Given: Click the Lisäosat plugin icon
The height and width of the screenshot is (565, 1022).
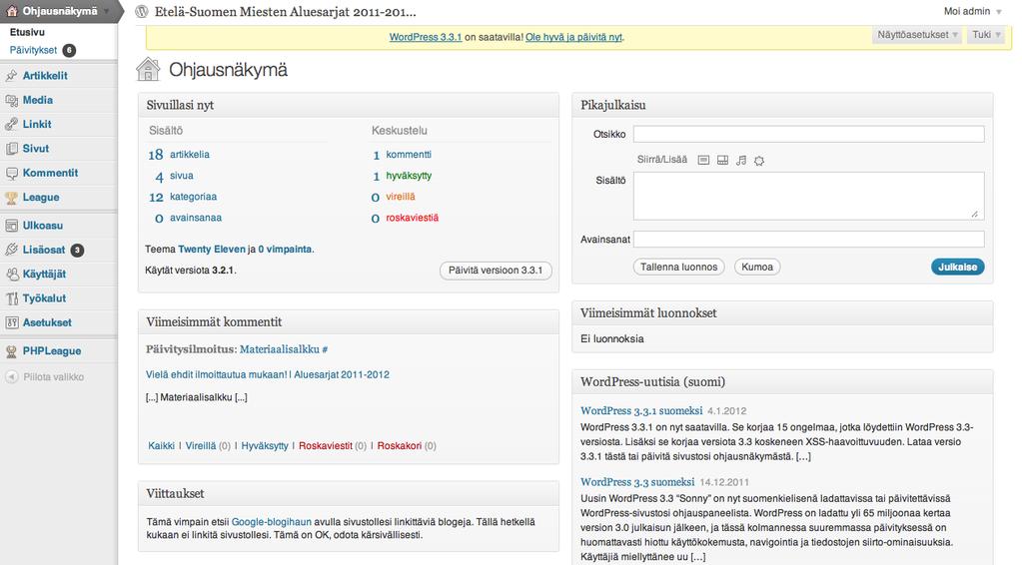Looking at the screenshot, I should [11, 250].
